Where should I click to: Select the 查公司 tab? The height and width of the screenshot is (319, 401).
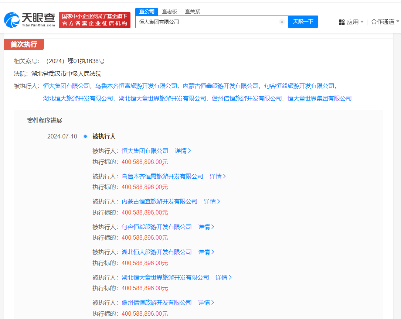tap(147, 11)
